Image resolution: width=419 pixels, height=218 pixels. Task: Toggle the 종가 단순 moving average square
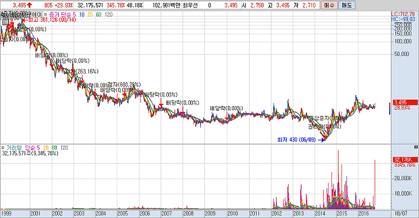pos(45,14)
